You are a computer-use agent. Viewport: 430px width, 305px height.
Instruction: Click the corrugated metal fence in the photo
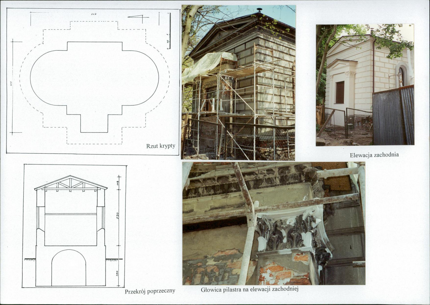[x=393, y=116]
